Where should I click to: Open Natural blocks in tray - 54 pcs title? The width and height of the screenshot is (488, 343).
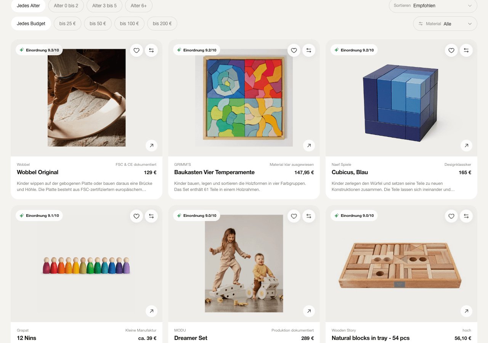pyautogui.click(x=371, y=338)
